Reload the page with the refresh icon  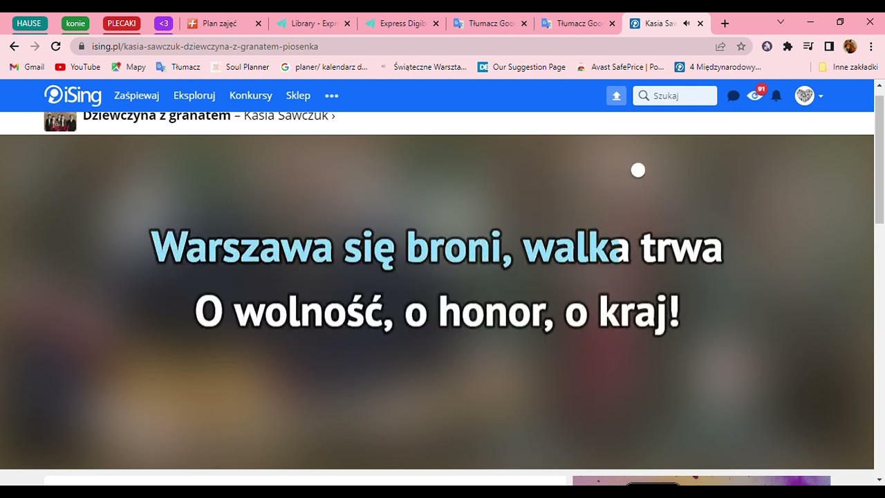pyautogui.click(x=56, y=46)
